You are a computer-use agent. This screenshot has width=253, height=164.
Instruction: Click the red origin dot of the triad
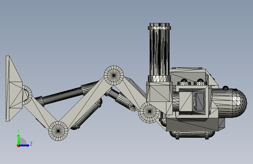coord(18,146)
